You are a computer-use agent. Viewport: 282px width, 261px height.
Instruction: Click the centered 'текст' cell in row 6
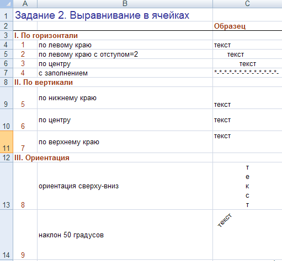[x=247, y=63]
